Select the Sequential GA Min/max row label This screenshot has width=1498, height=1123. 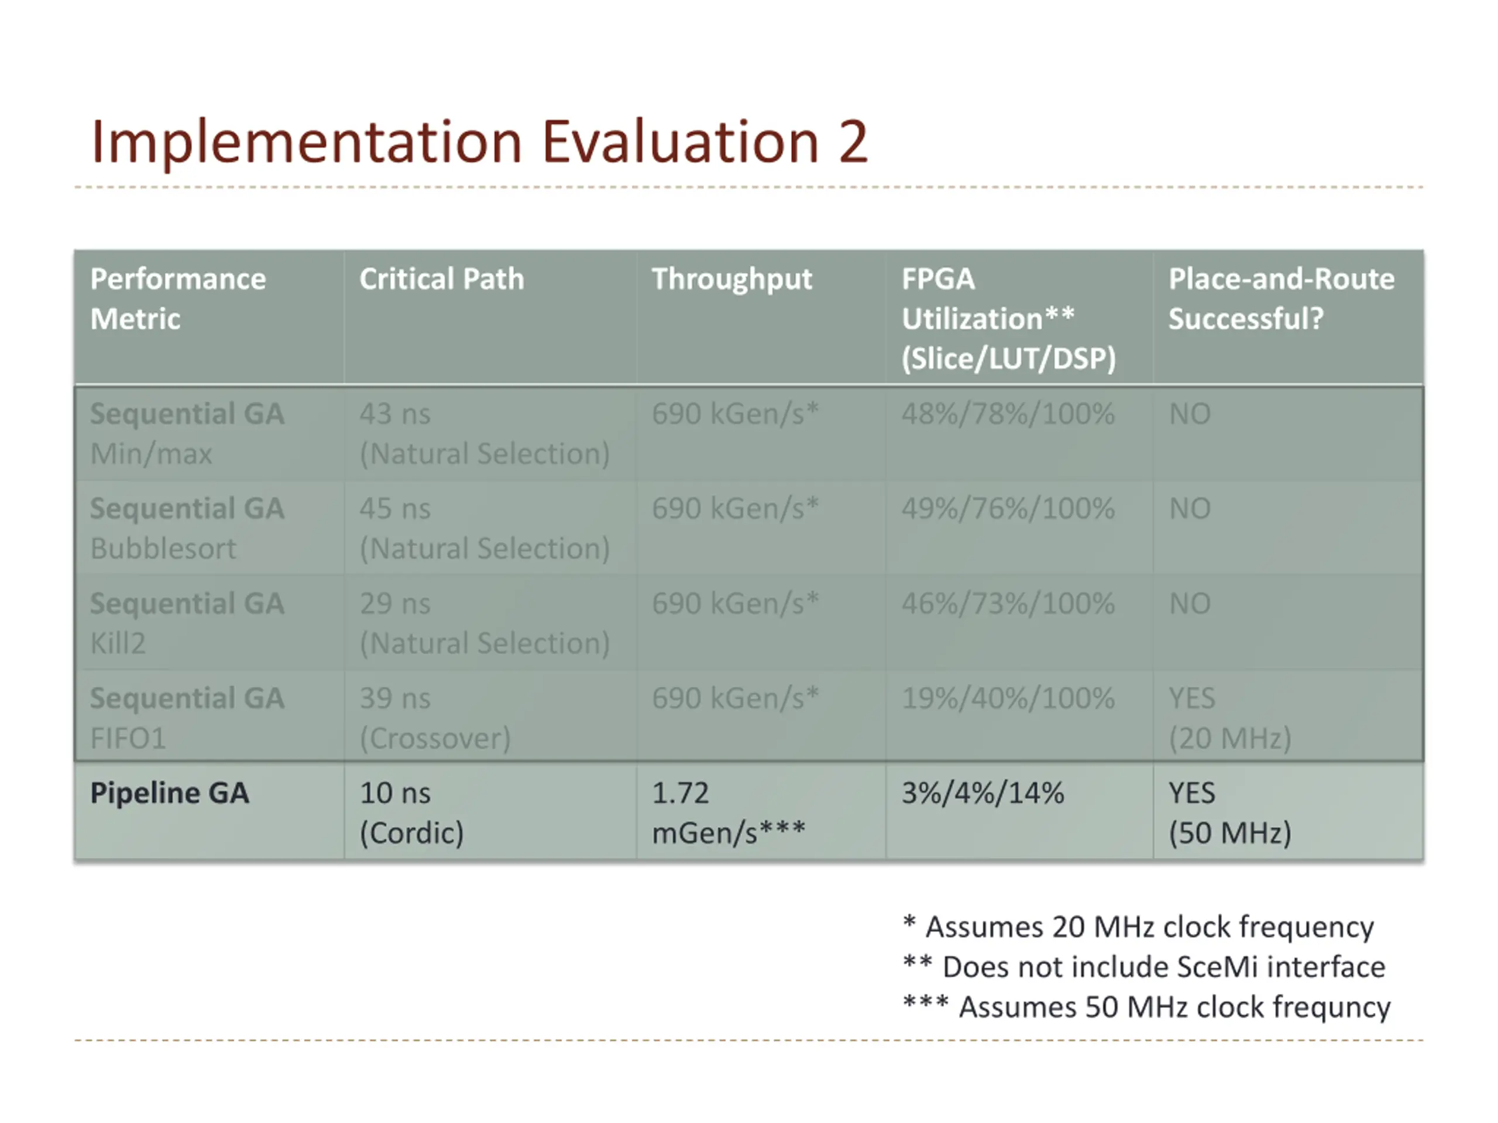187,433
